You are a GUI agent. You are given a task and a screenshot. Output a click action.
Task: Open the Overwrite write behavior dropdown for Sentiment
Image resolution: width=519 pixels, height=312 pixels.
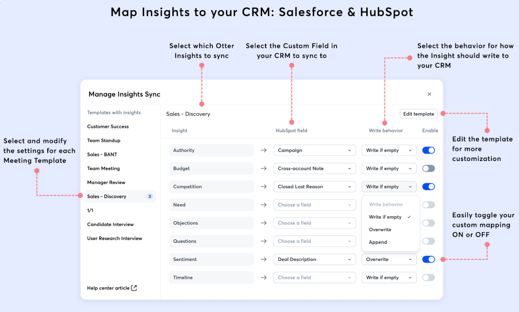pos(389,259)
